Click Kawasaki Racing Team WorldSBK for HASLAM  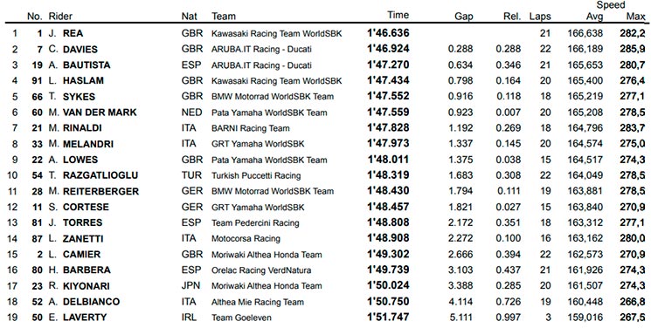[x=276, y=81]
